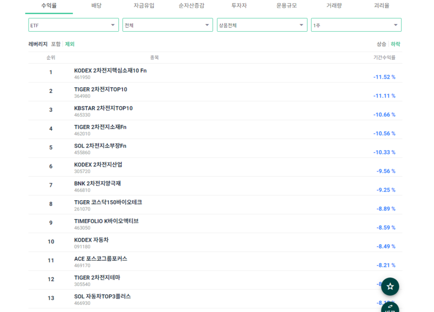Click the 종목 column header

coord(154,58)
